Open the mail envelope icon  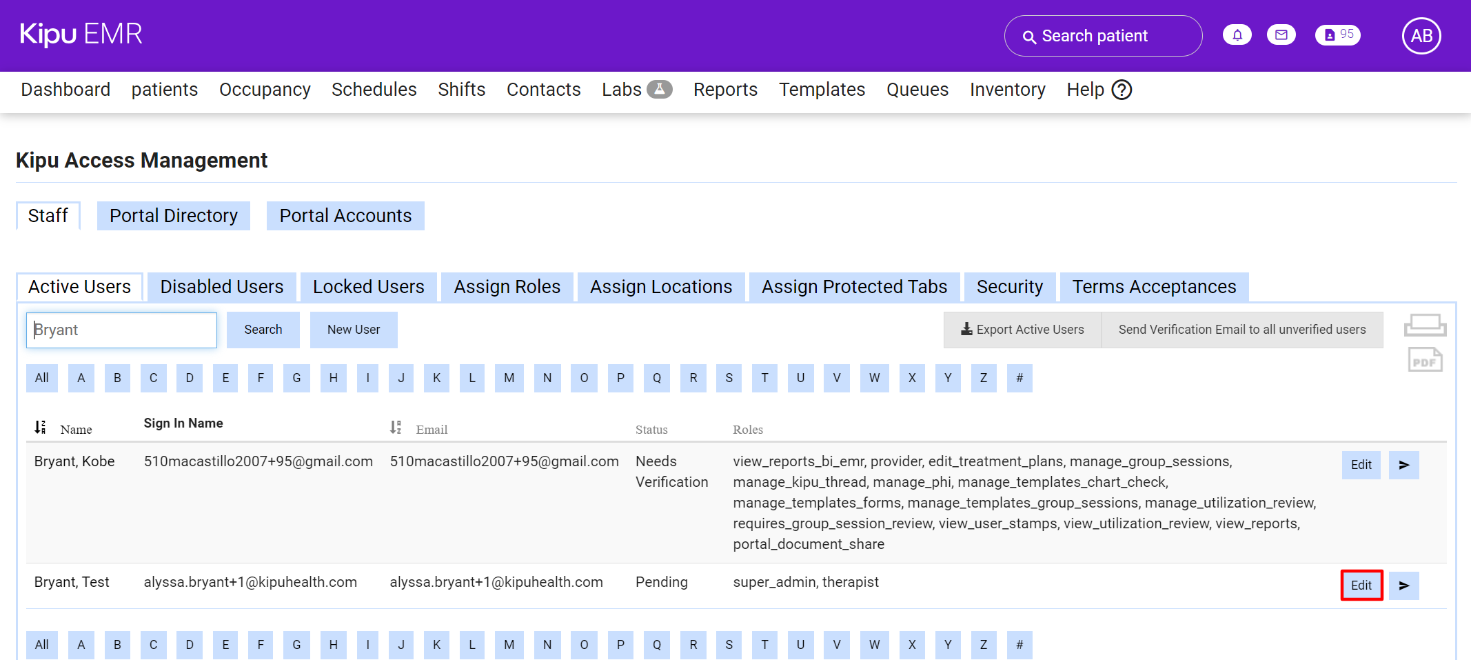point(1281,35)
